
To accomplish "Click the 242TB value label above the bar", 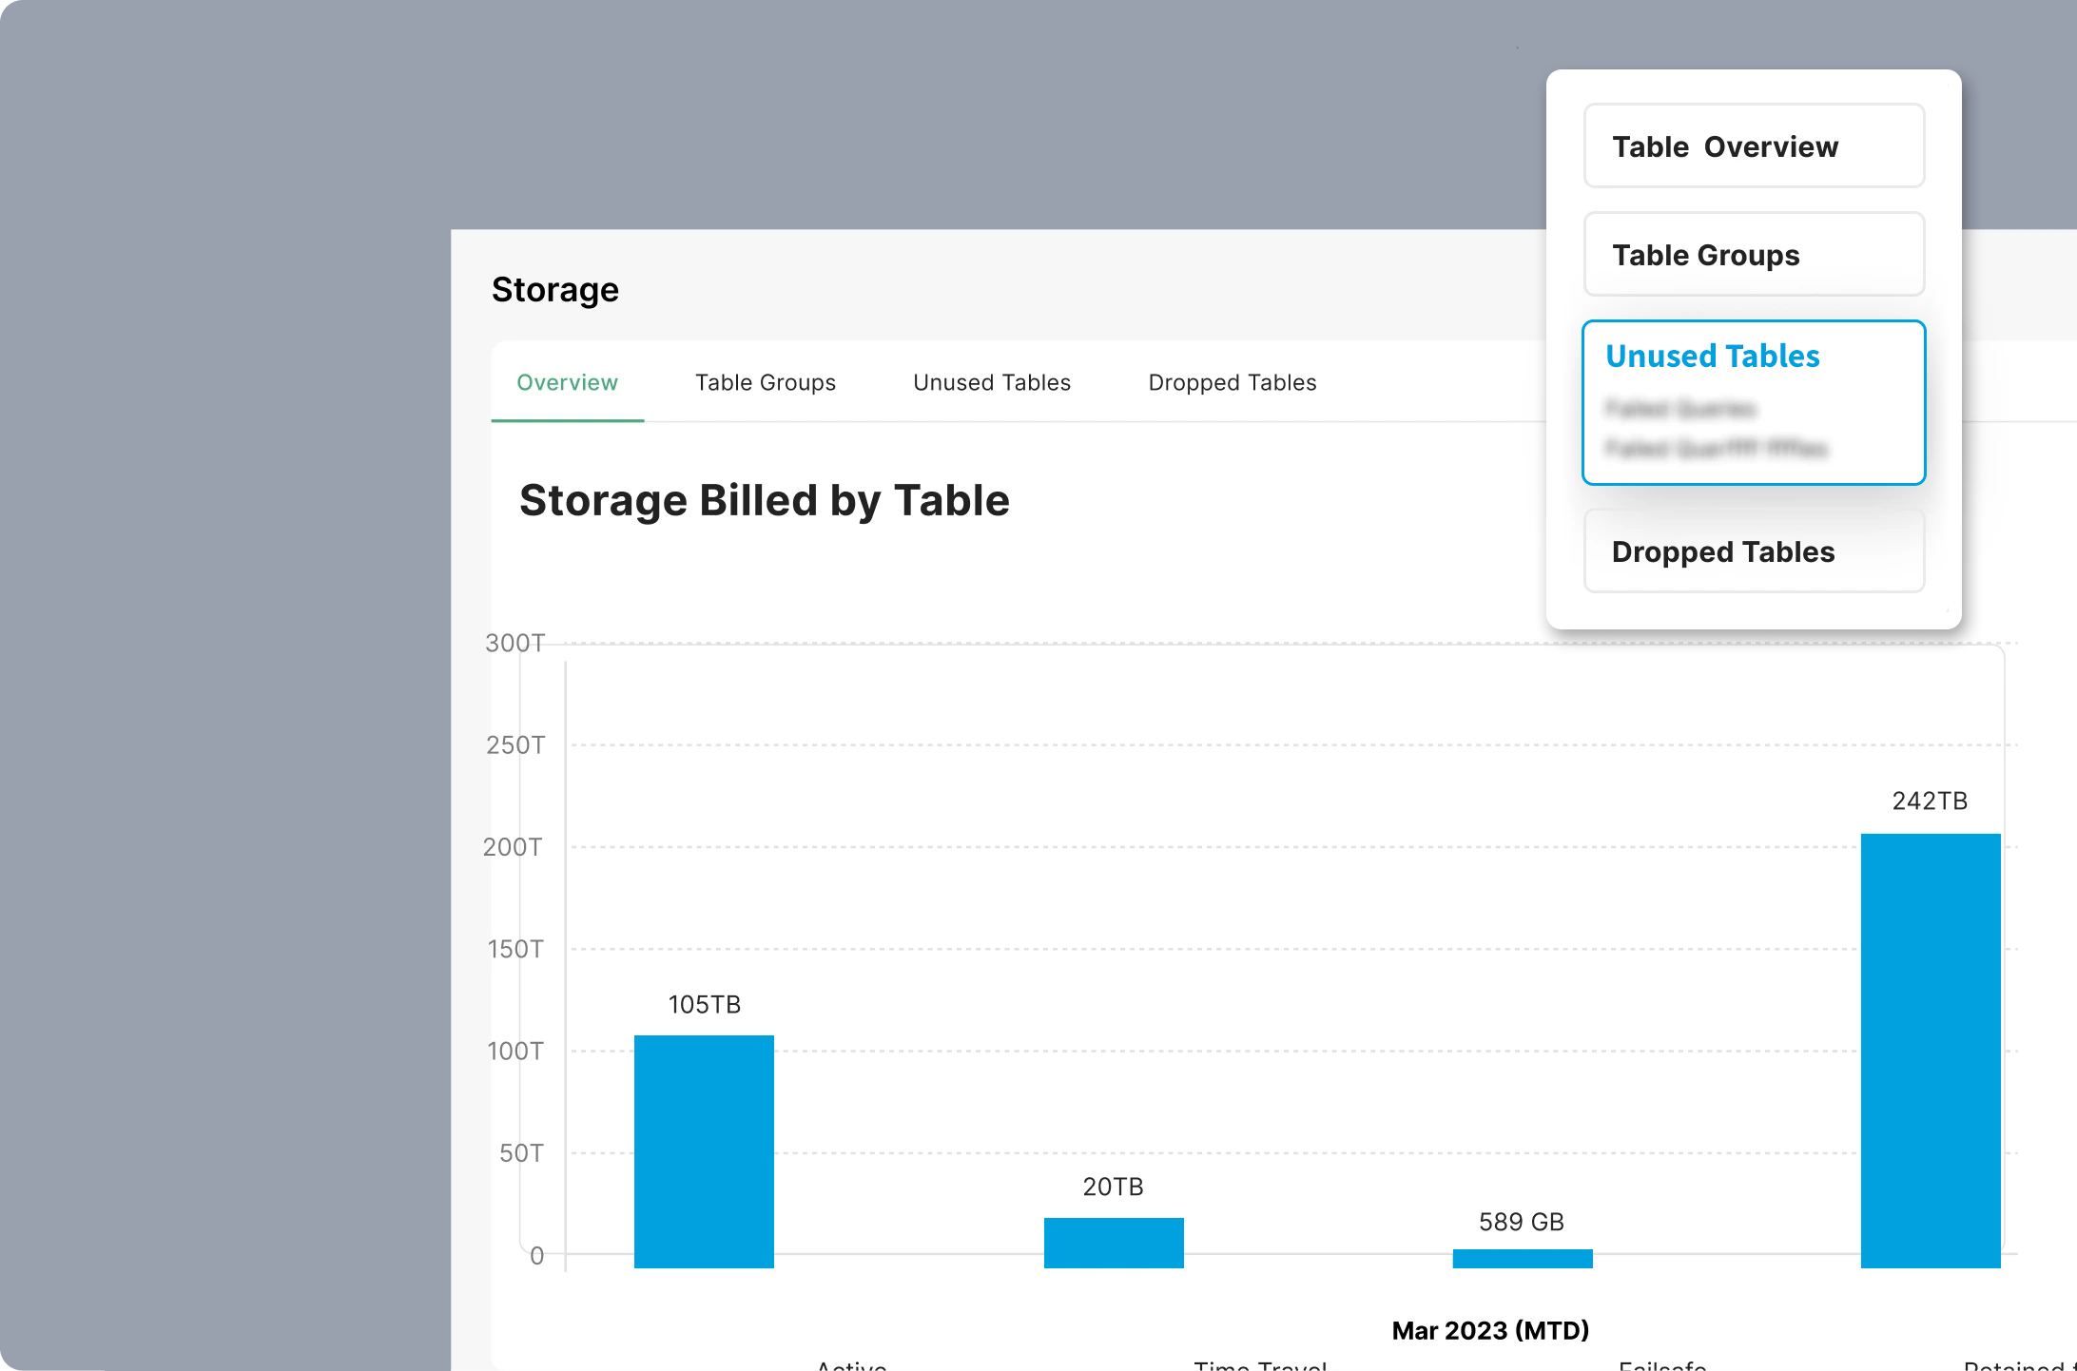I will [x=1929, y=801].
